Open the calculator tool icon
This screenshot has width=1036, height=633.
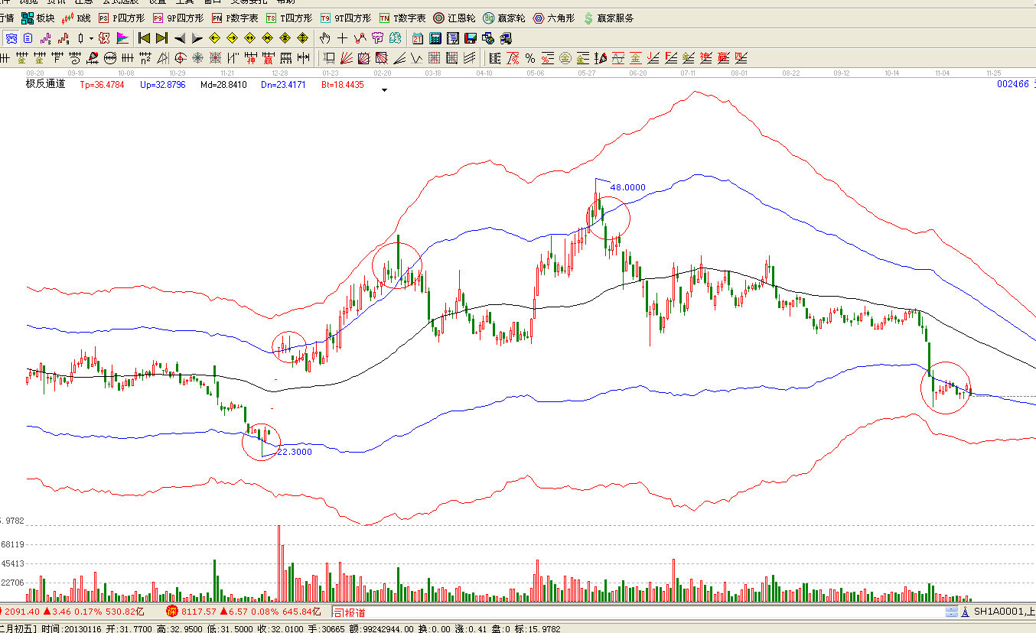tap(435, 38)
